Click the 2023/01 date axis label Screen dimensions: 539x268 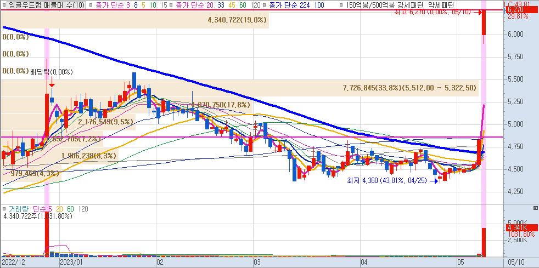71,263
